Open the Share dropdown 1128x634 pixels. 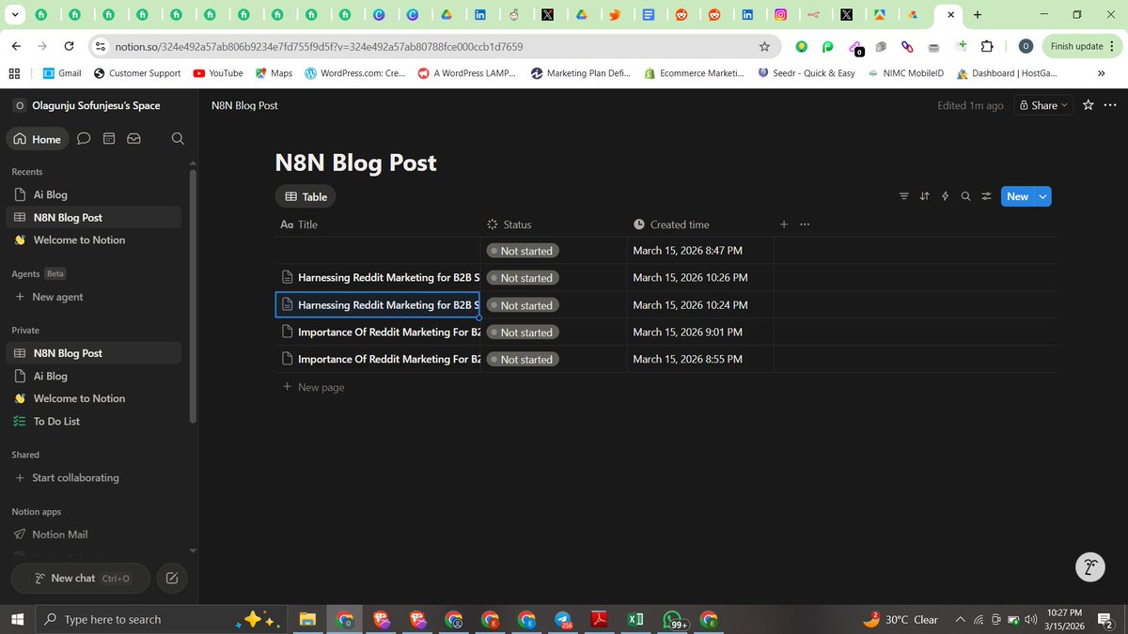pyautogui.click(x=1042, y=105)
